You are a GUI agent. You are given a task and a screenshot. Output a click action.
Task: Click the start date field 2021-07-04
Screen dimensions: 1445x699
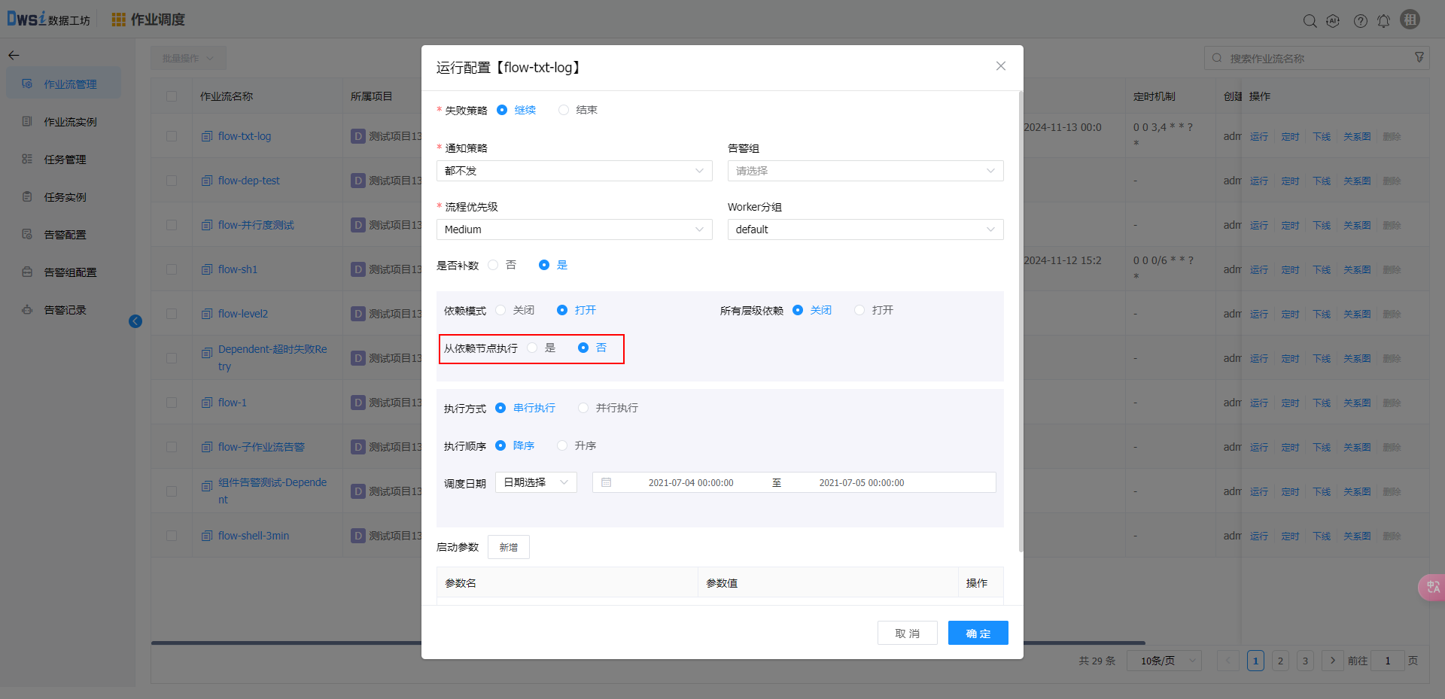coord(690,483)
